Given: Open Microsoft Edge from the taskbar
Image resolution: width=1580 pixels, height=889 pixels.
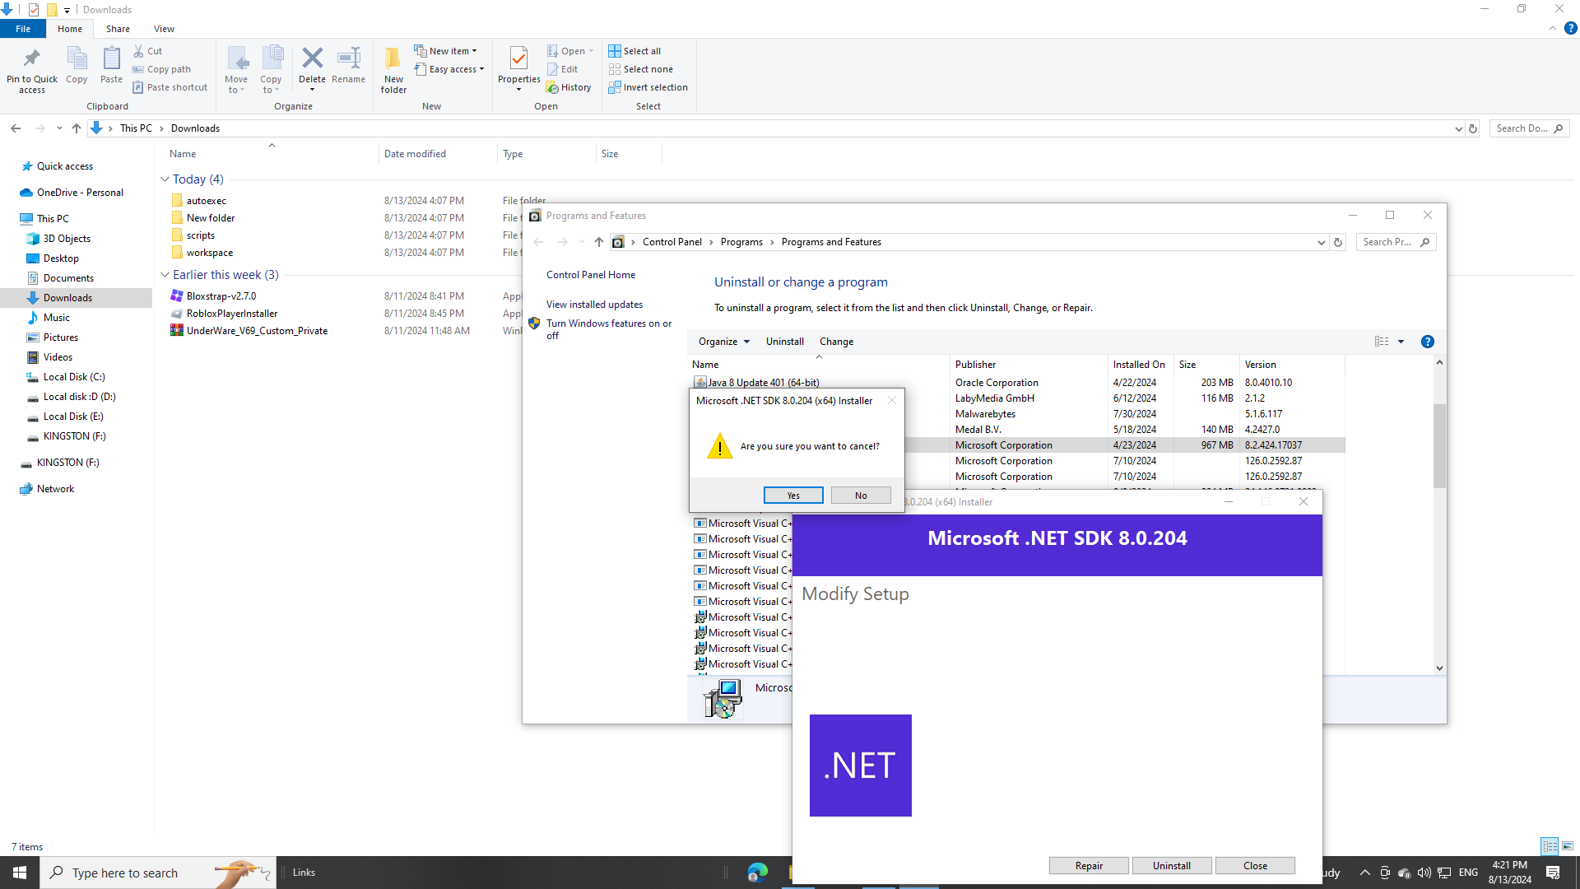Looking at the screenshot, I should tap(757, 873).
